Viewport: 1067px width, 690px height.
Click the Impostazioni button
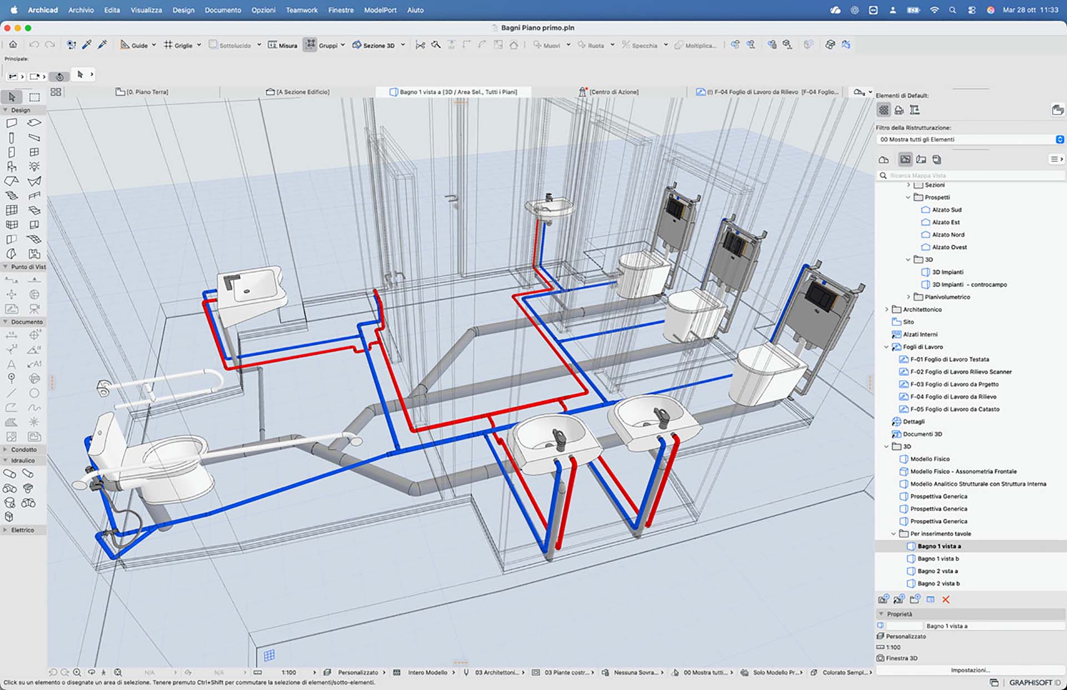970,670
